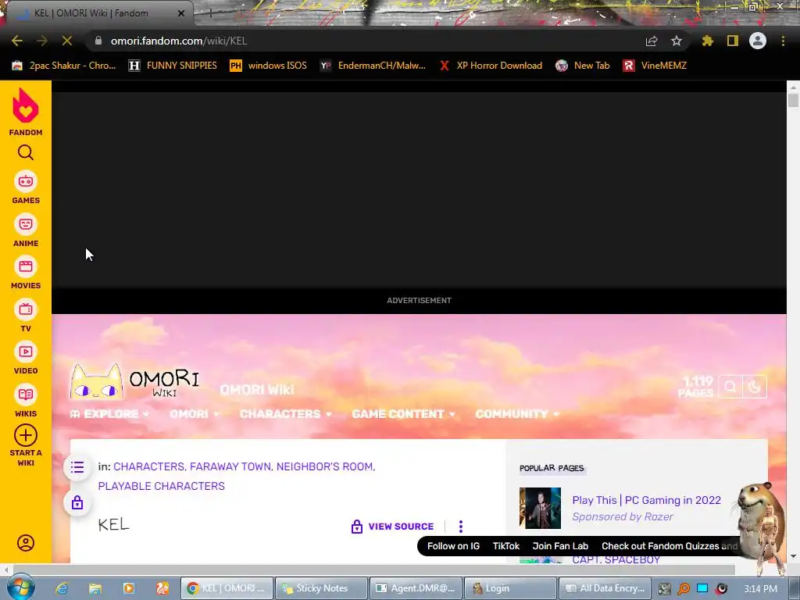
Task: Open the Video section icon
Action: tap(26, 352)
